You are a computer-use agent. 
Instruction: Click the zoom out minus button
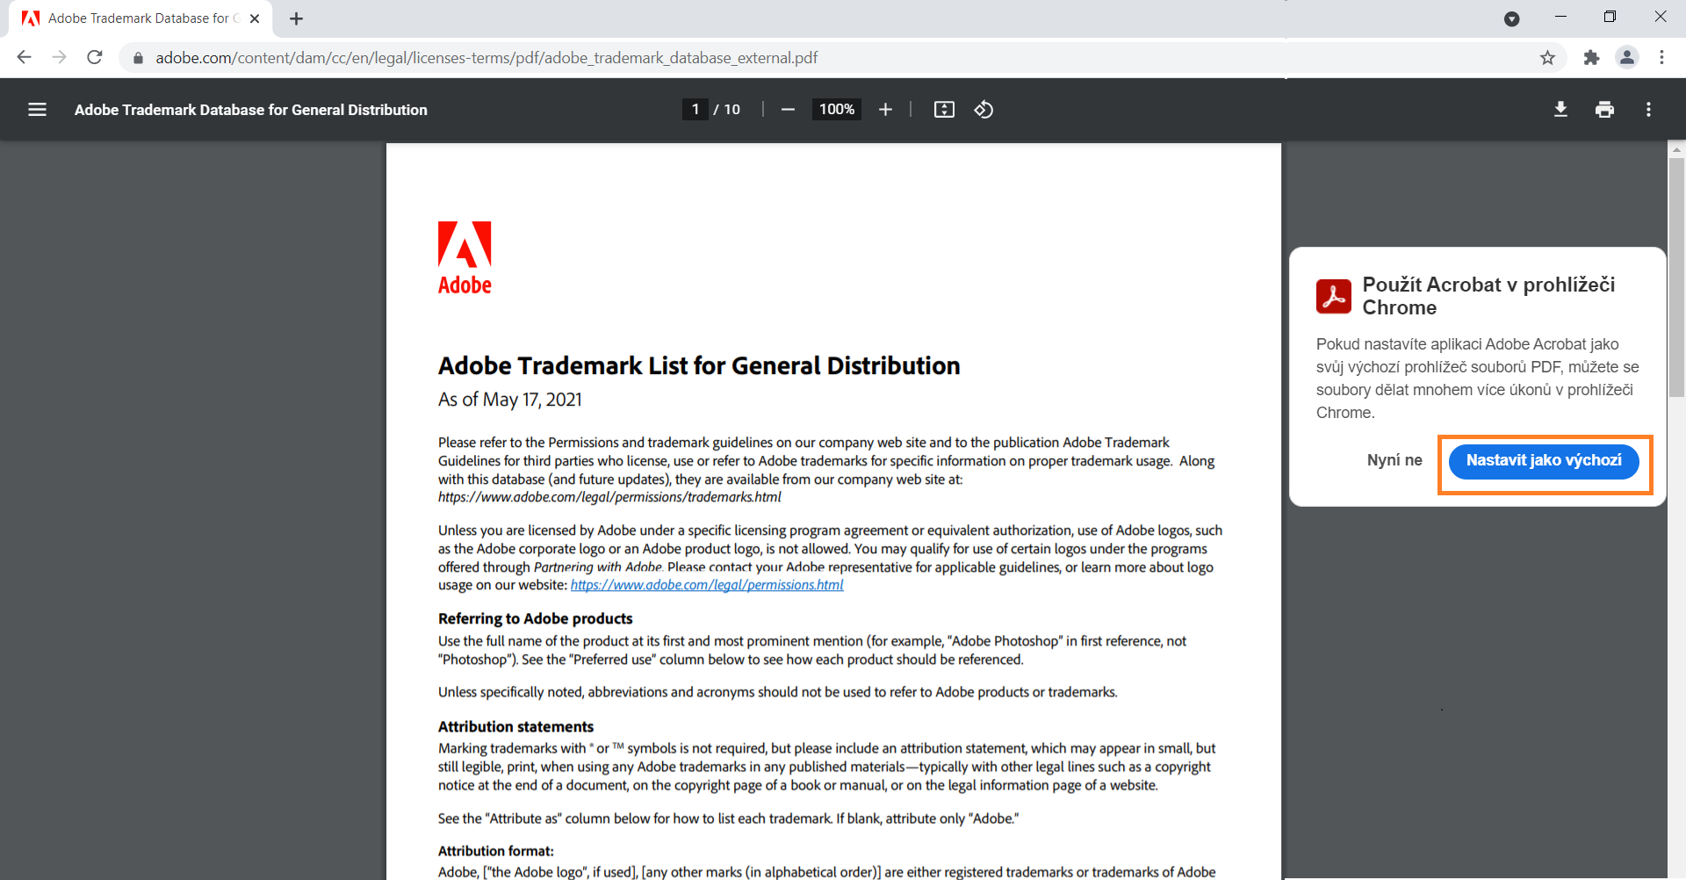(x=788, y=110)
